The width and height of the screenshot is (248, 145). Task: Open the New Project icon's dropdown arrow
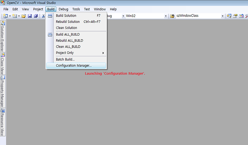10,16
